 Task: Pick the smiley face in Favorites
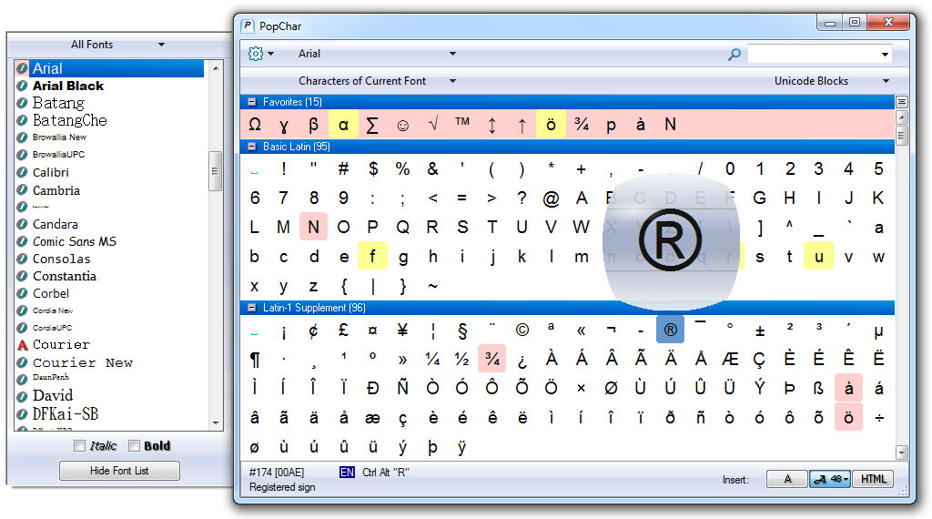click(x=403, y=125)
